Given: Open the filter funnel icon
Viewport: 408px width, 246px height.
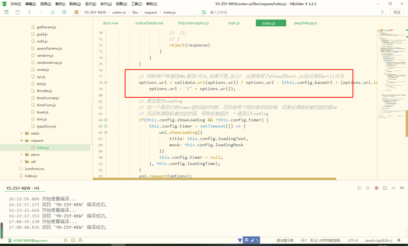Looking at the screenshot, I should pos(382,12).
